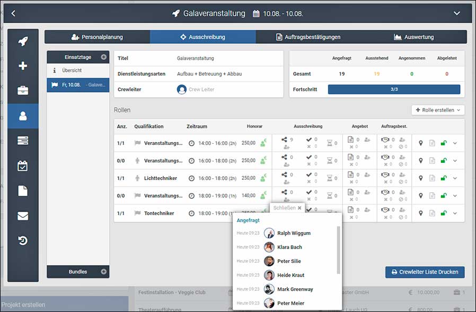Open the history icon in the sidebar
This screenshot has height=312, width=476.
23,241
